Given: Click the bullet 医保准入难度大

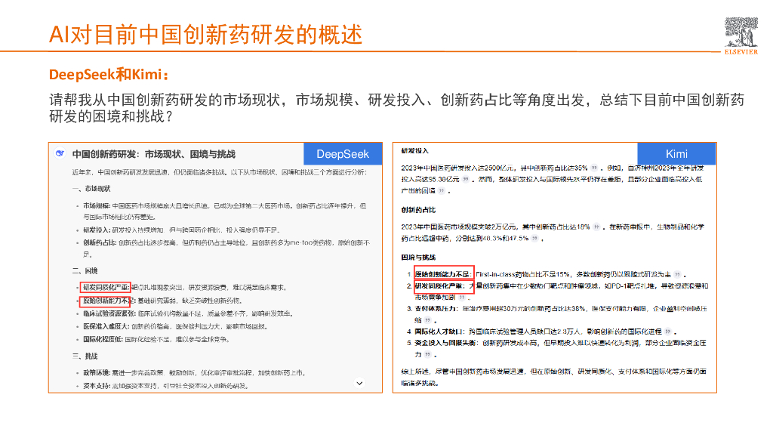Looking at the screenshot, I should click(x=106, y=326).
